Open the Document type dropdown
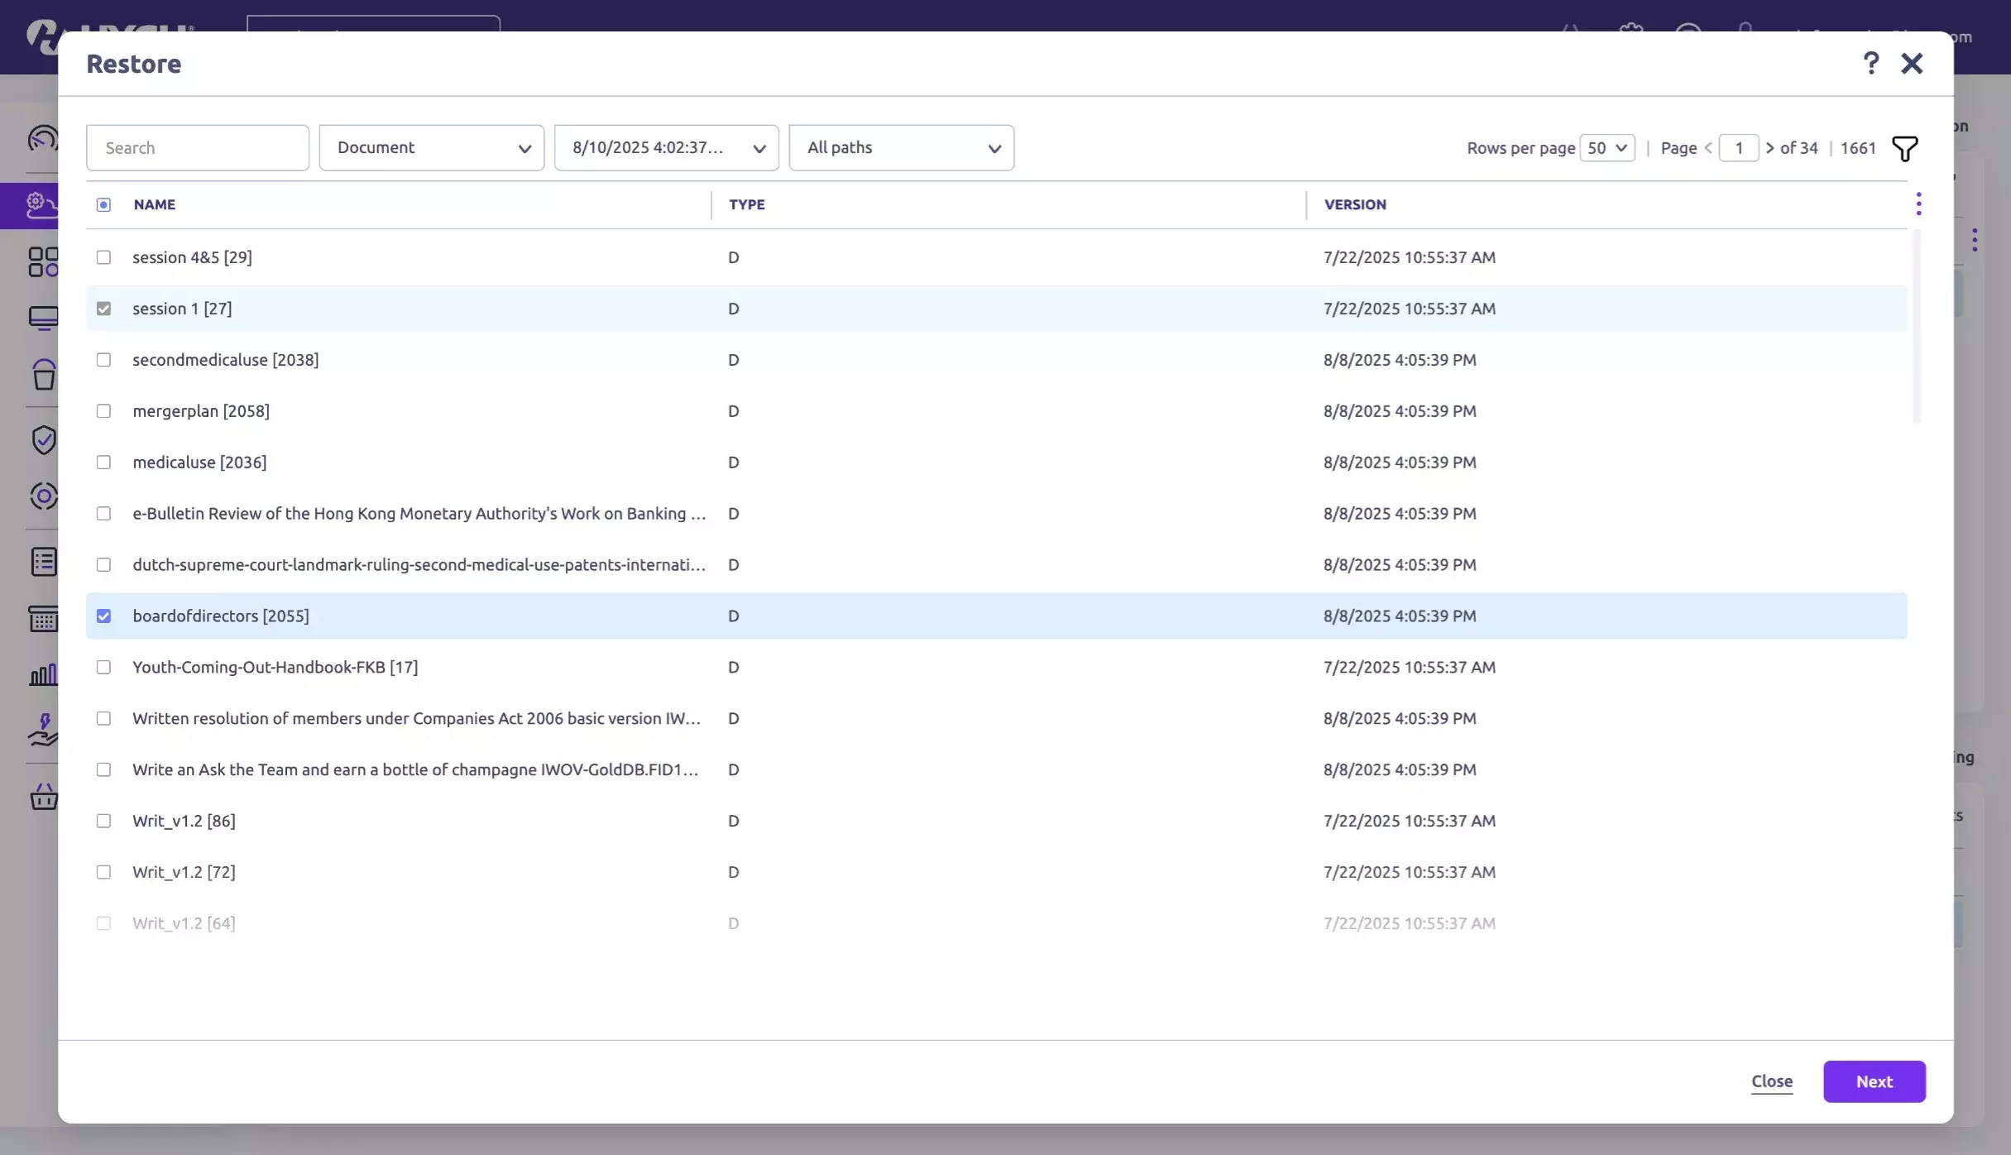Viewport: 2011px width, 1155px height. pos(431,147)
